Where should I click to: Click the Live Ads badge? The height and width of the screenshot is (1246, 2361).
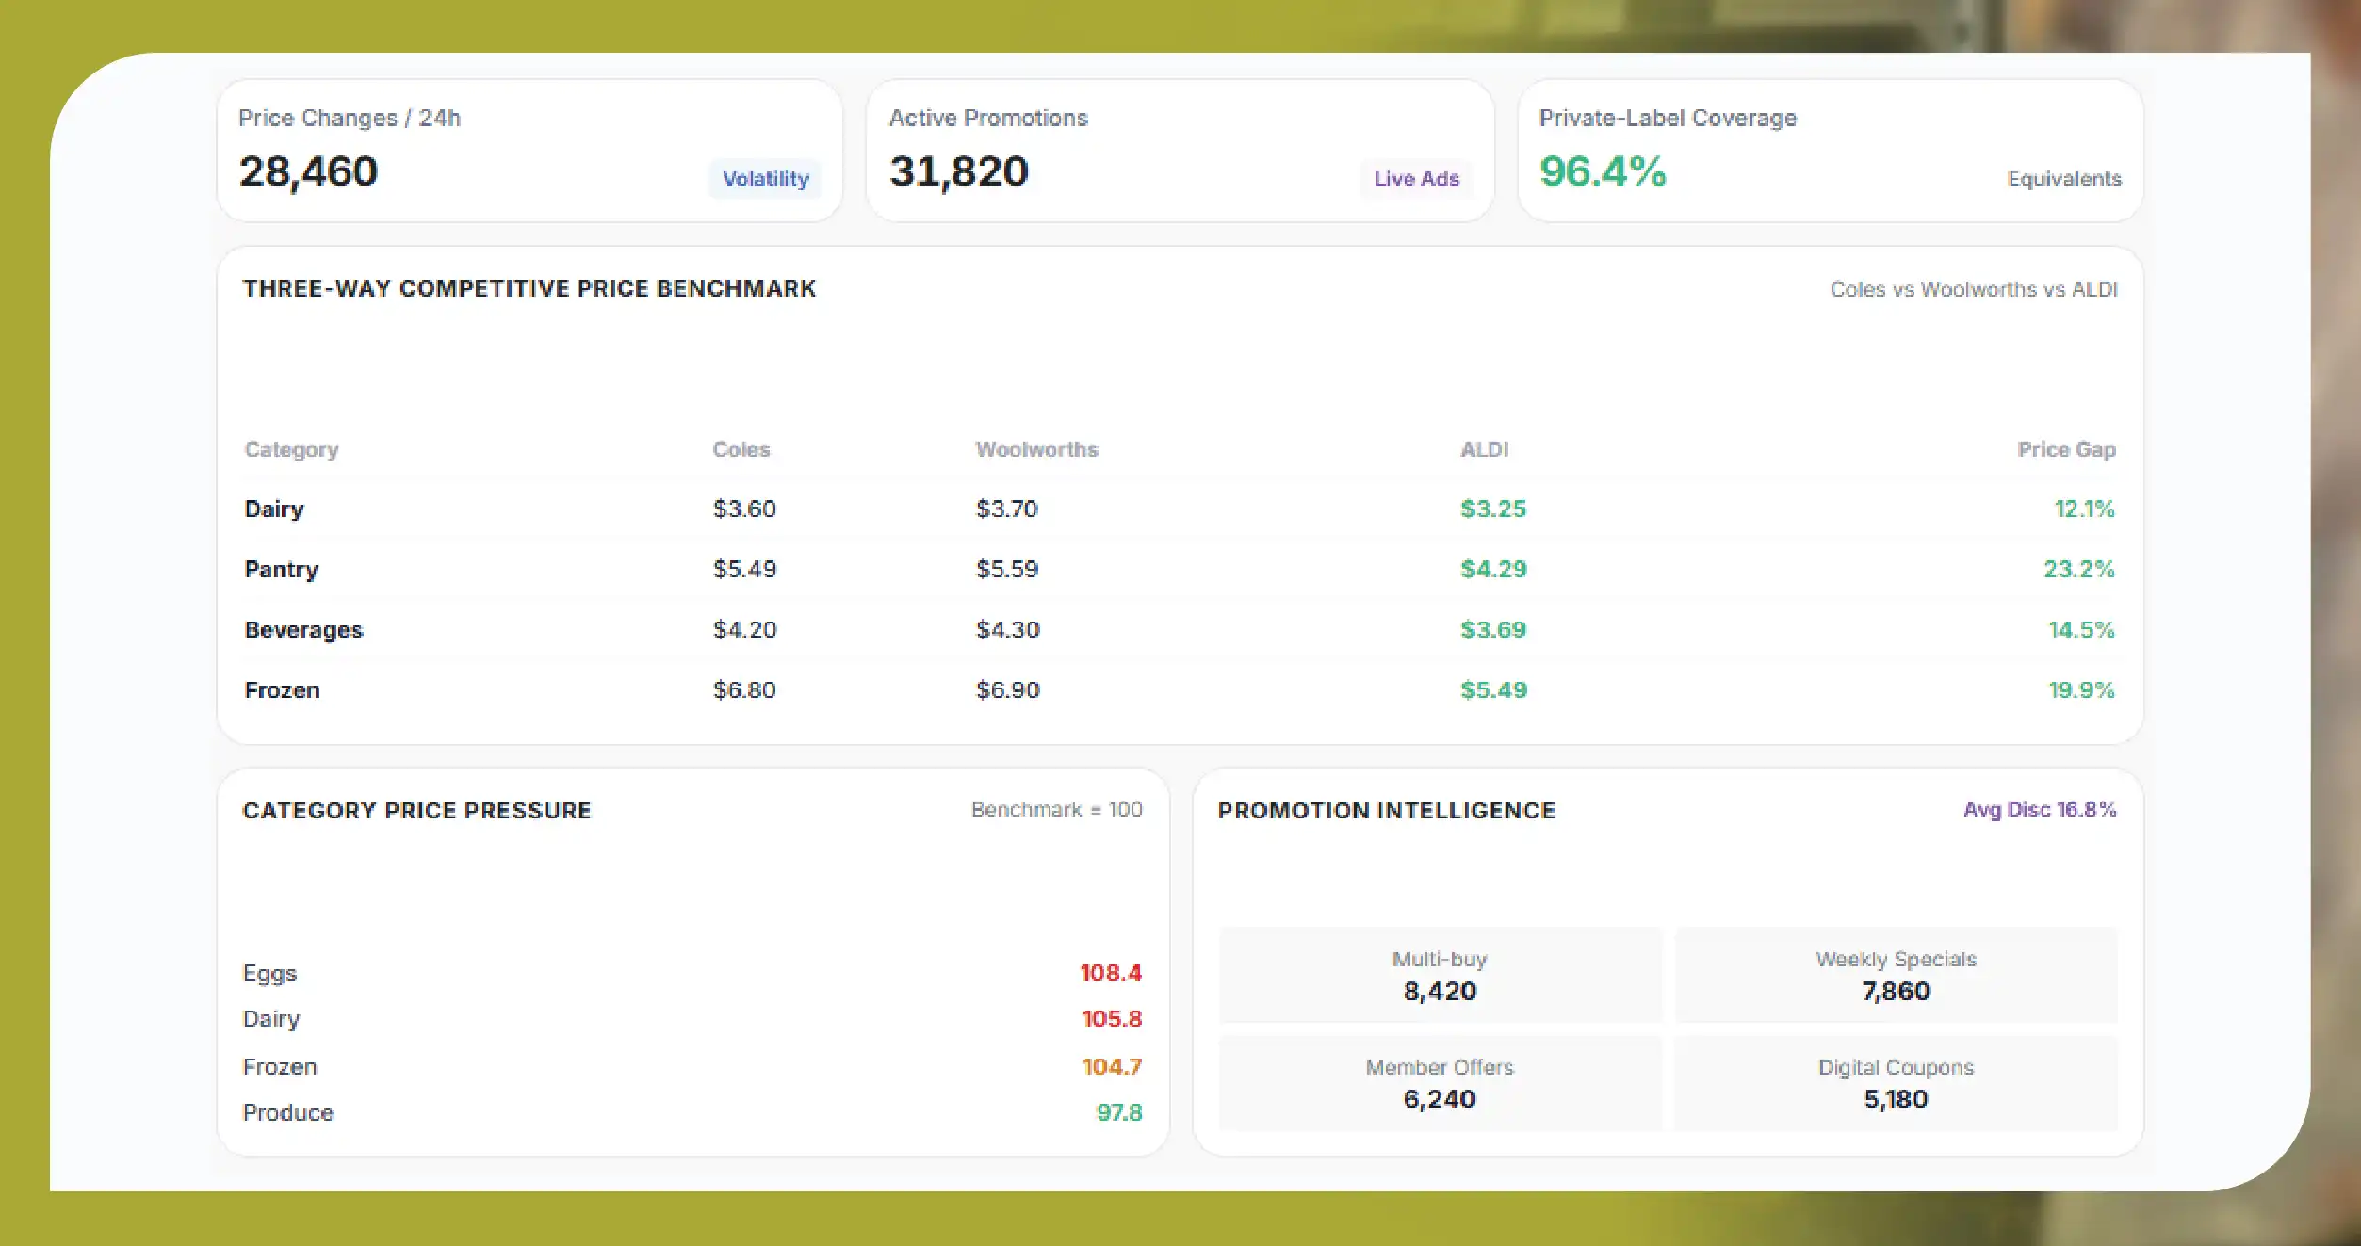(x=1416, y=179)
